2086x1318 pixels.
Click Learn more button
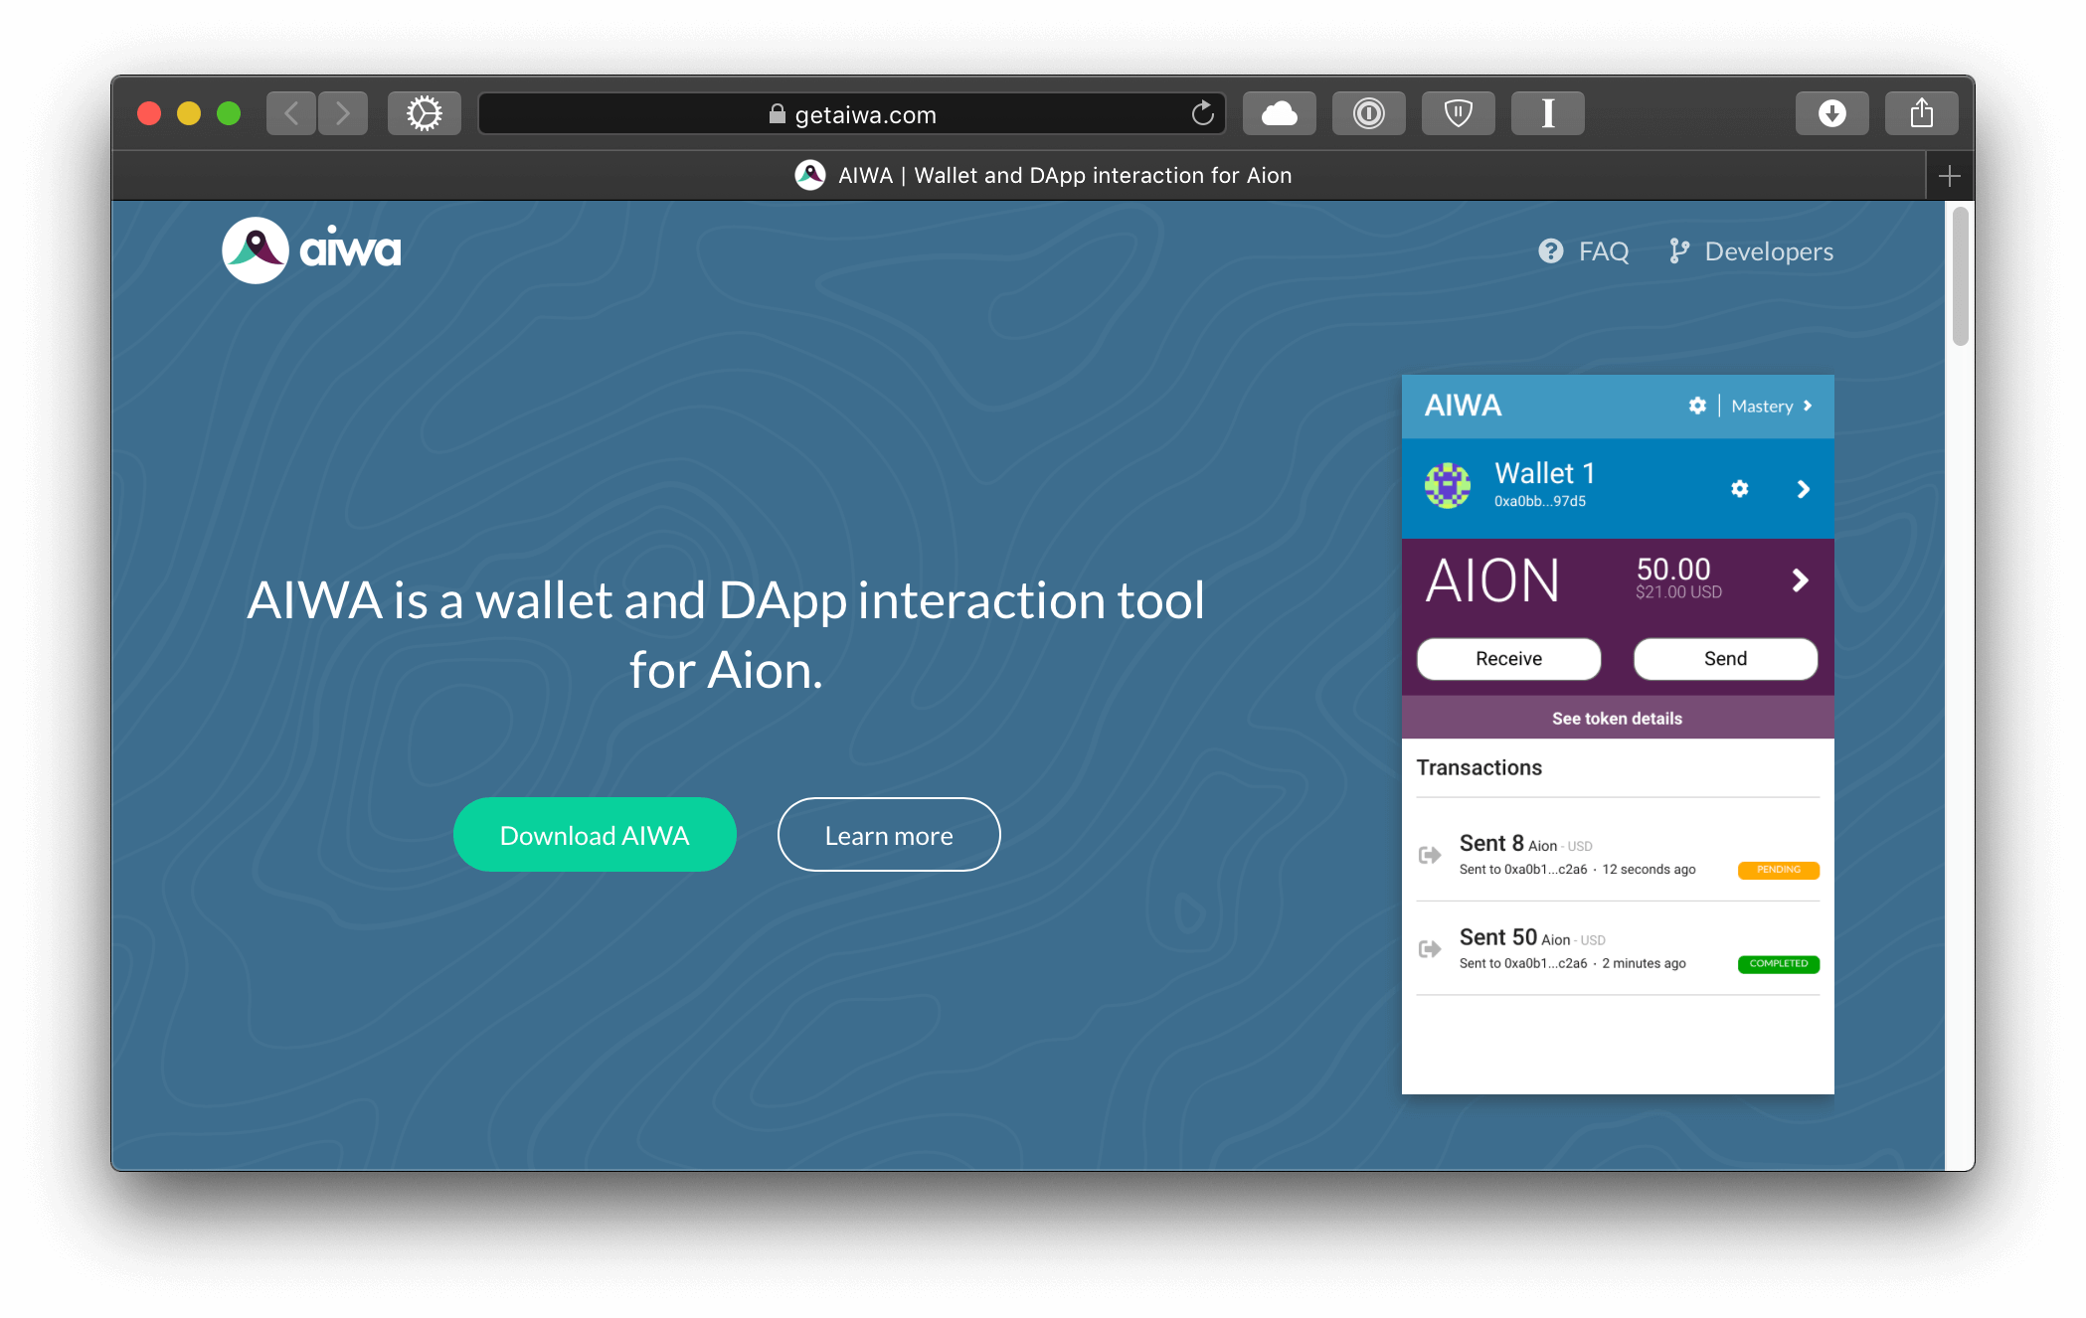click(889, 835)
